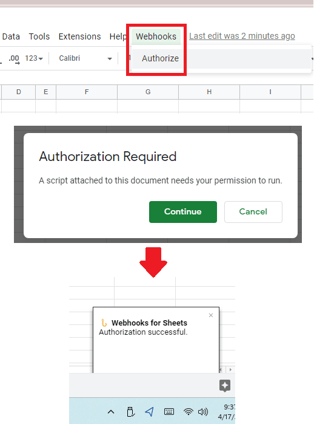314x424 pixels.
Task: Open the Extensions menu
Action: click(79, 36)
